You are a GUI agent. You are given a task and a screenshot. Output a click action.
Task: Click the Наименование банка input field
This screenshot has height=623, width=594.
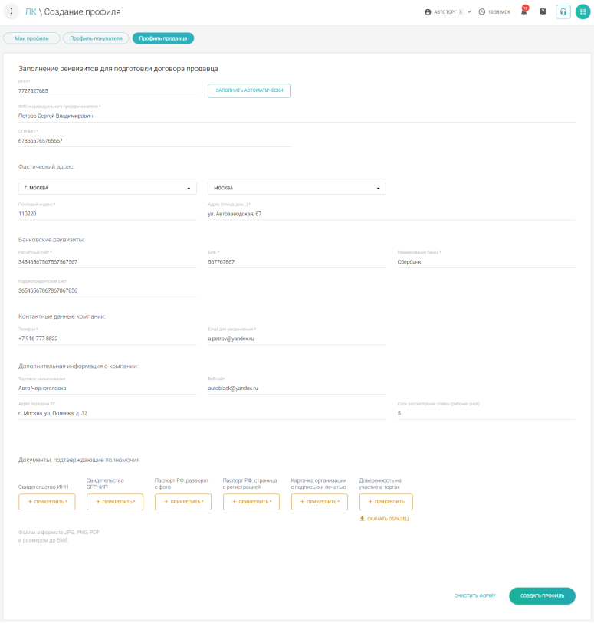486,262
